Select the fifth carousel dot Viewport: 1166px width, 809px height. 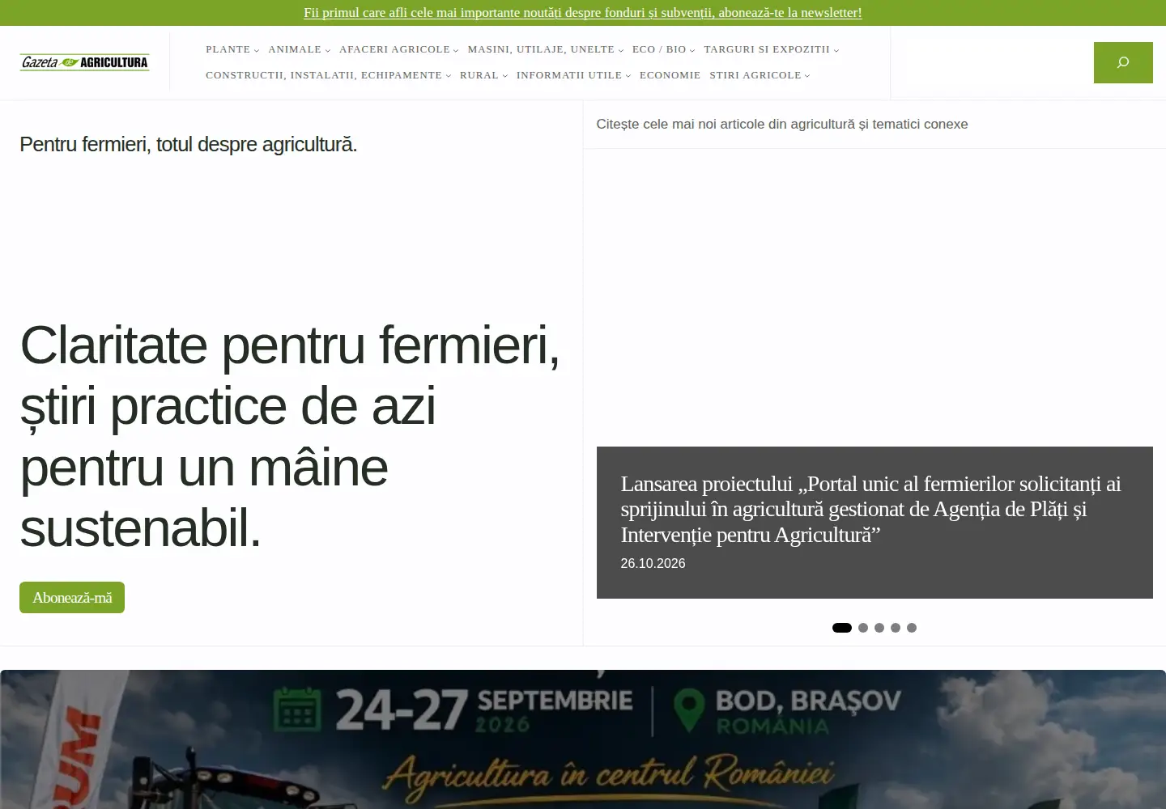click(912, 628)
